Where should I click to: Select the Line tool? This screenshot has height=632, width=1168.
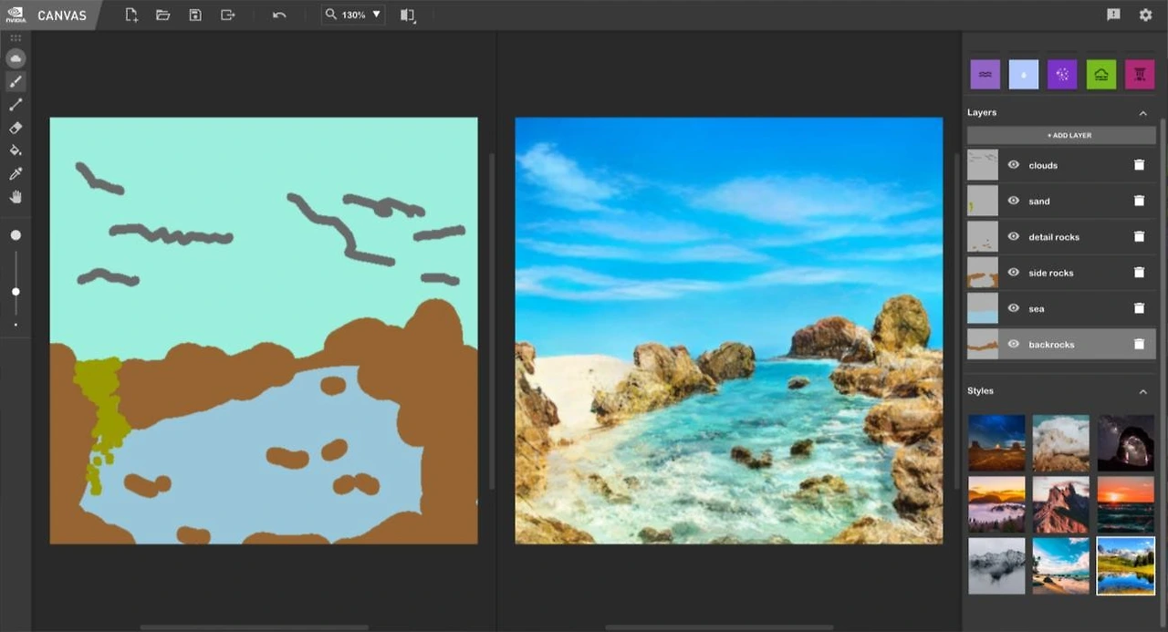[16, 105]
